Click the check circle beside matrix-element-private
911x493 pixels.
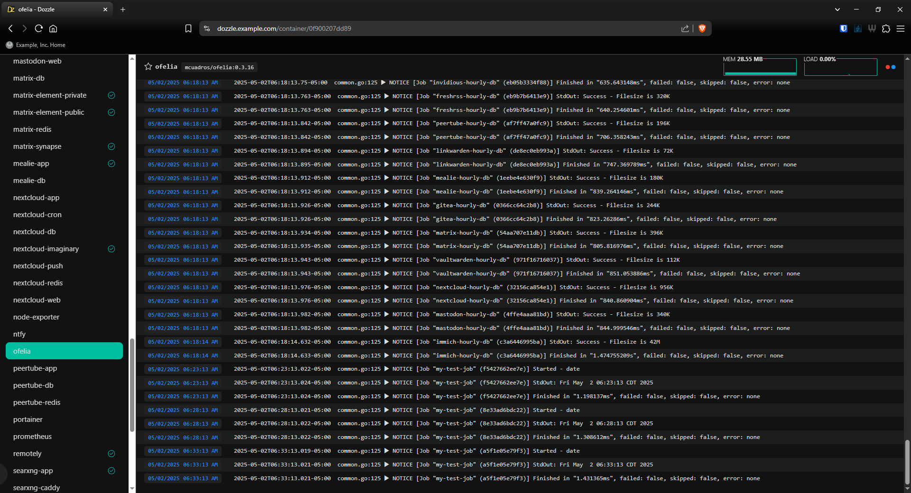(112, 95)
